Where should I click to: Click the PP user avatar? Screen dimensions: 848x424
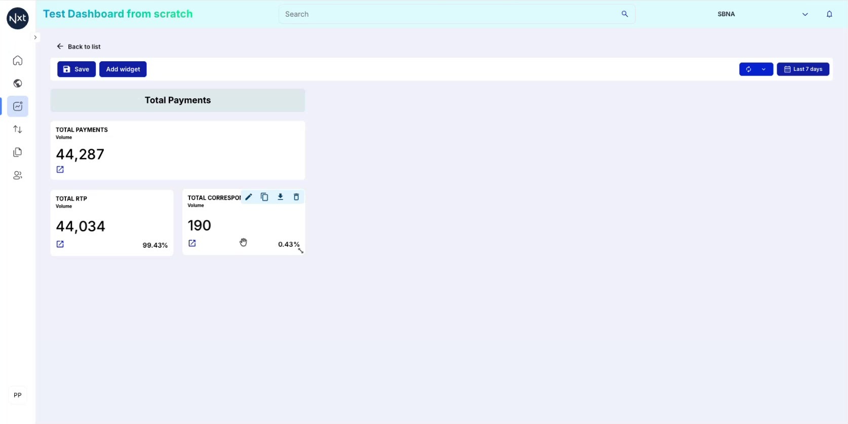18,395
